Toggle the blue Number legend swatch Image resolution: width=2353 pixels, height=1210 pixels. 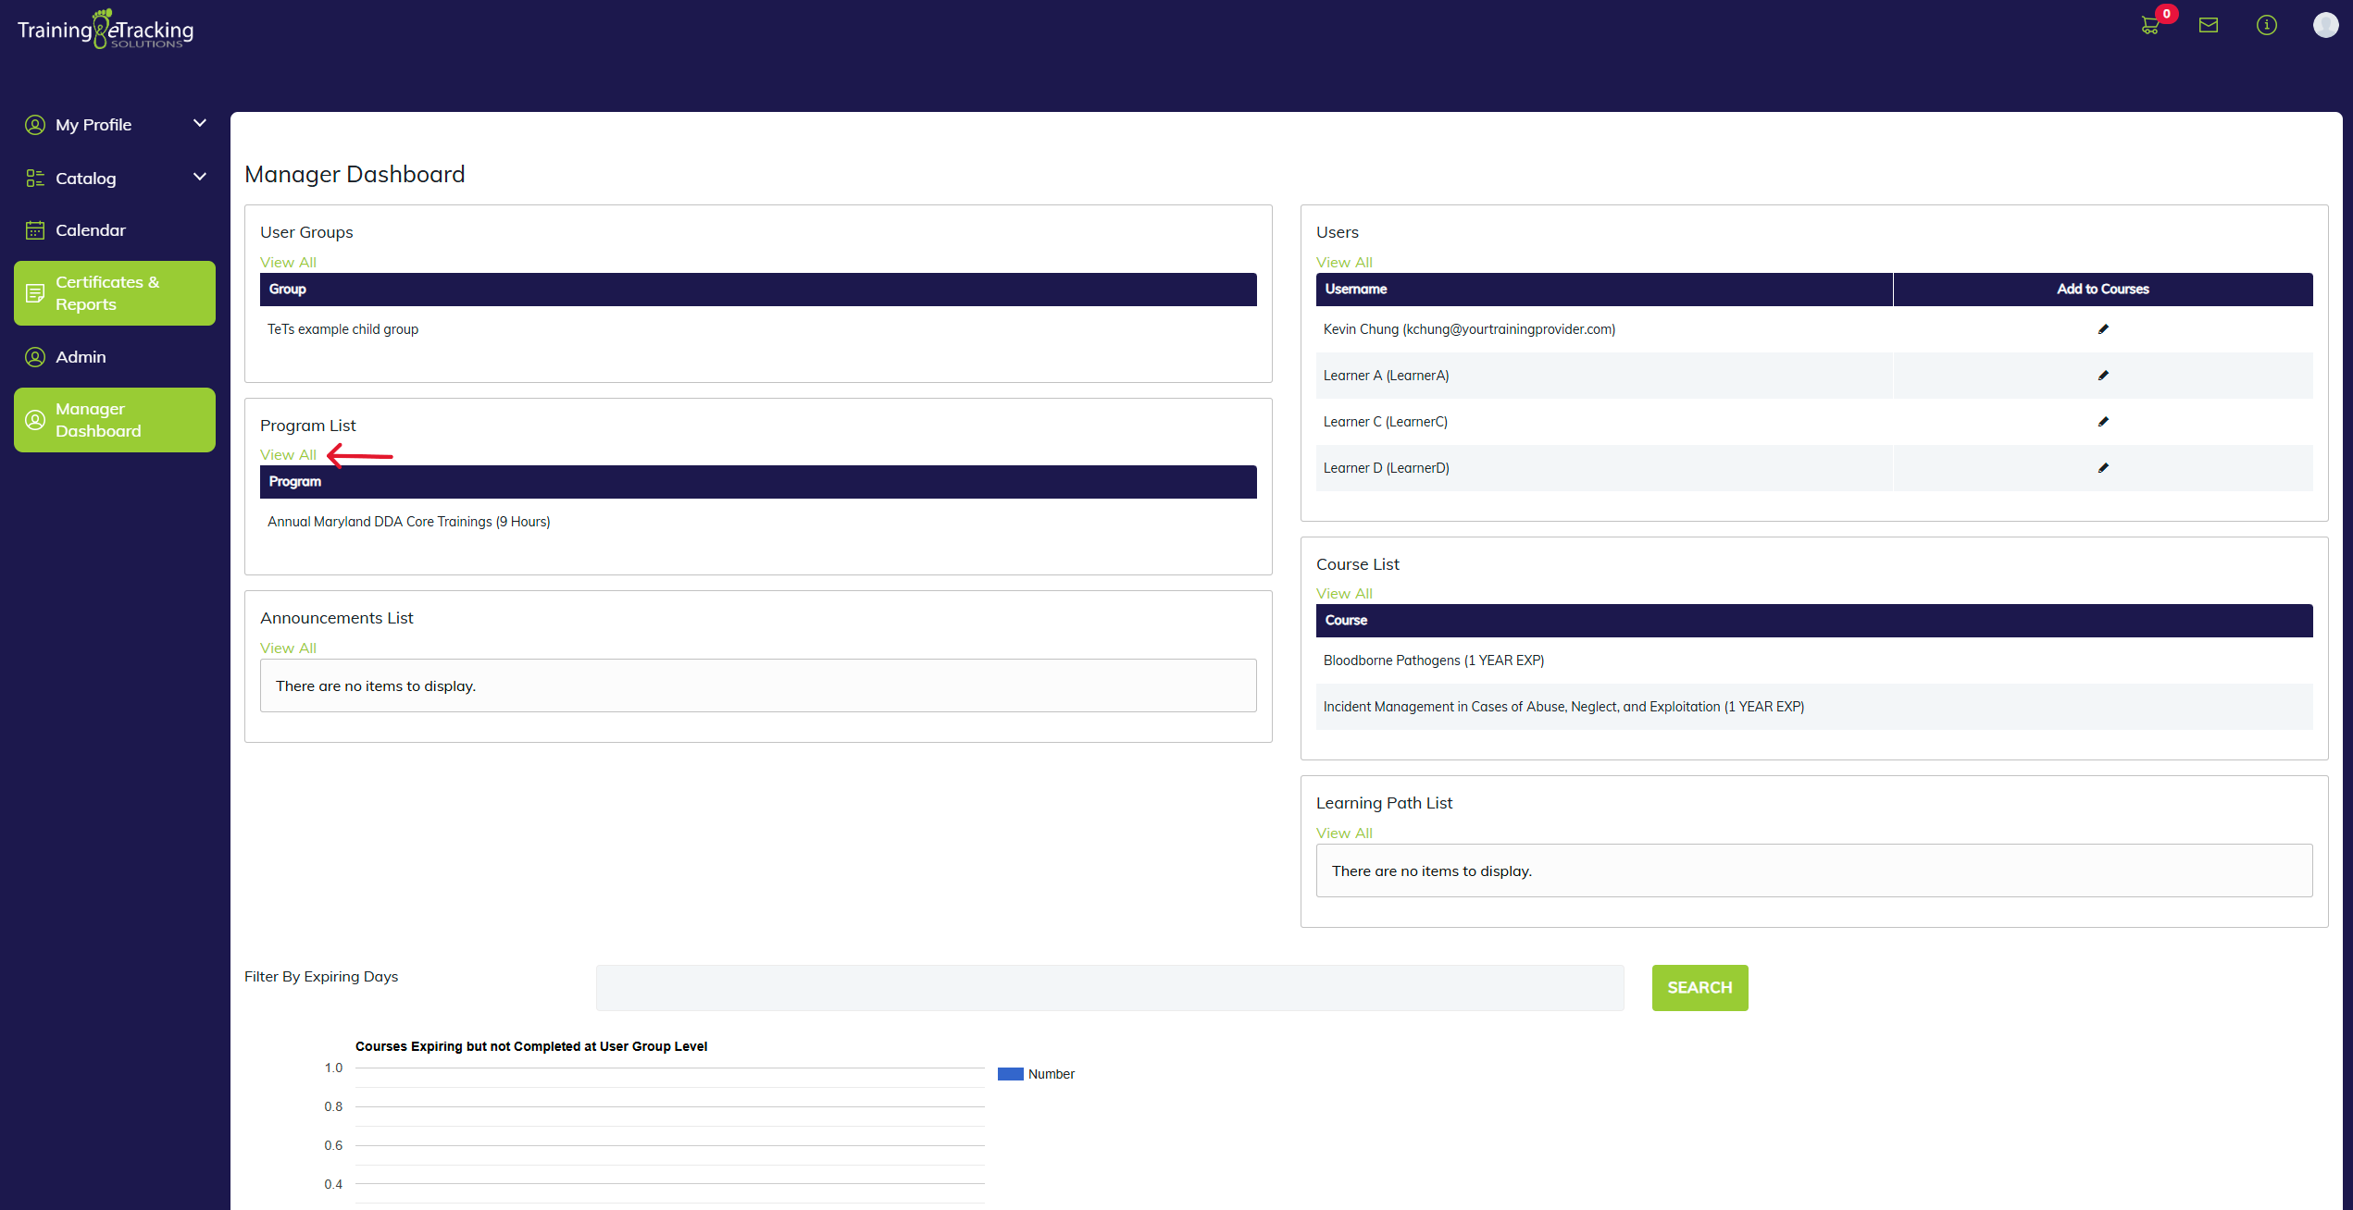[x=1010, y=1074]
